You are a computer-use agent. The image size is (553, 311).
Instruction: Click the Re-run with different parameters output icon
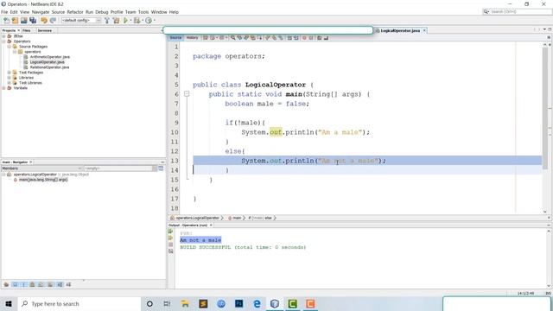point(171,238)
